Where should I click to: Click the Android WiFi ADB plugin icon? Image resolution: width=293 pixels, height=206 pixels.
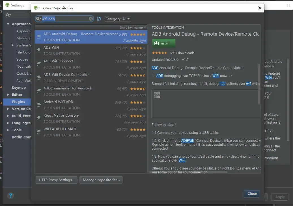39,104
